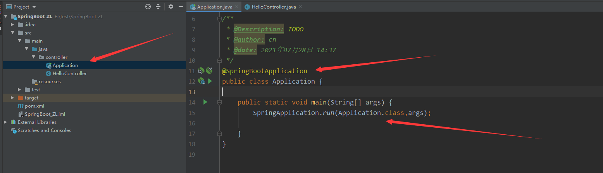This screenshot has height=173, width=603.
Task: Click 'SpringApplication' on line 15
Action: [286, 113]
